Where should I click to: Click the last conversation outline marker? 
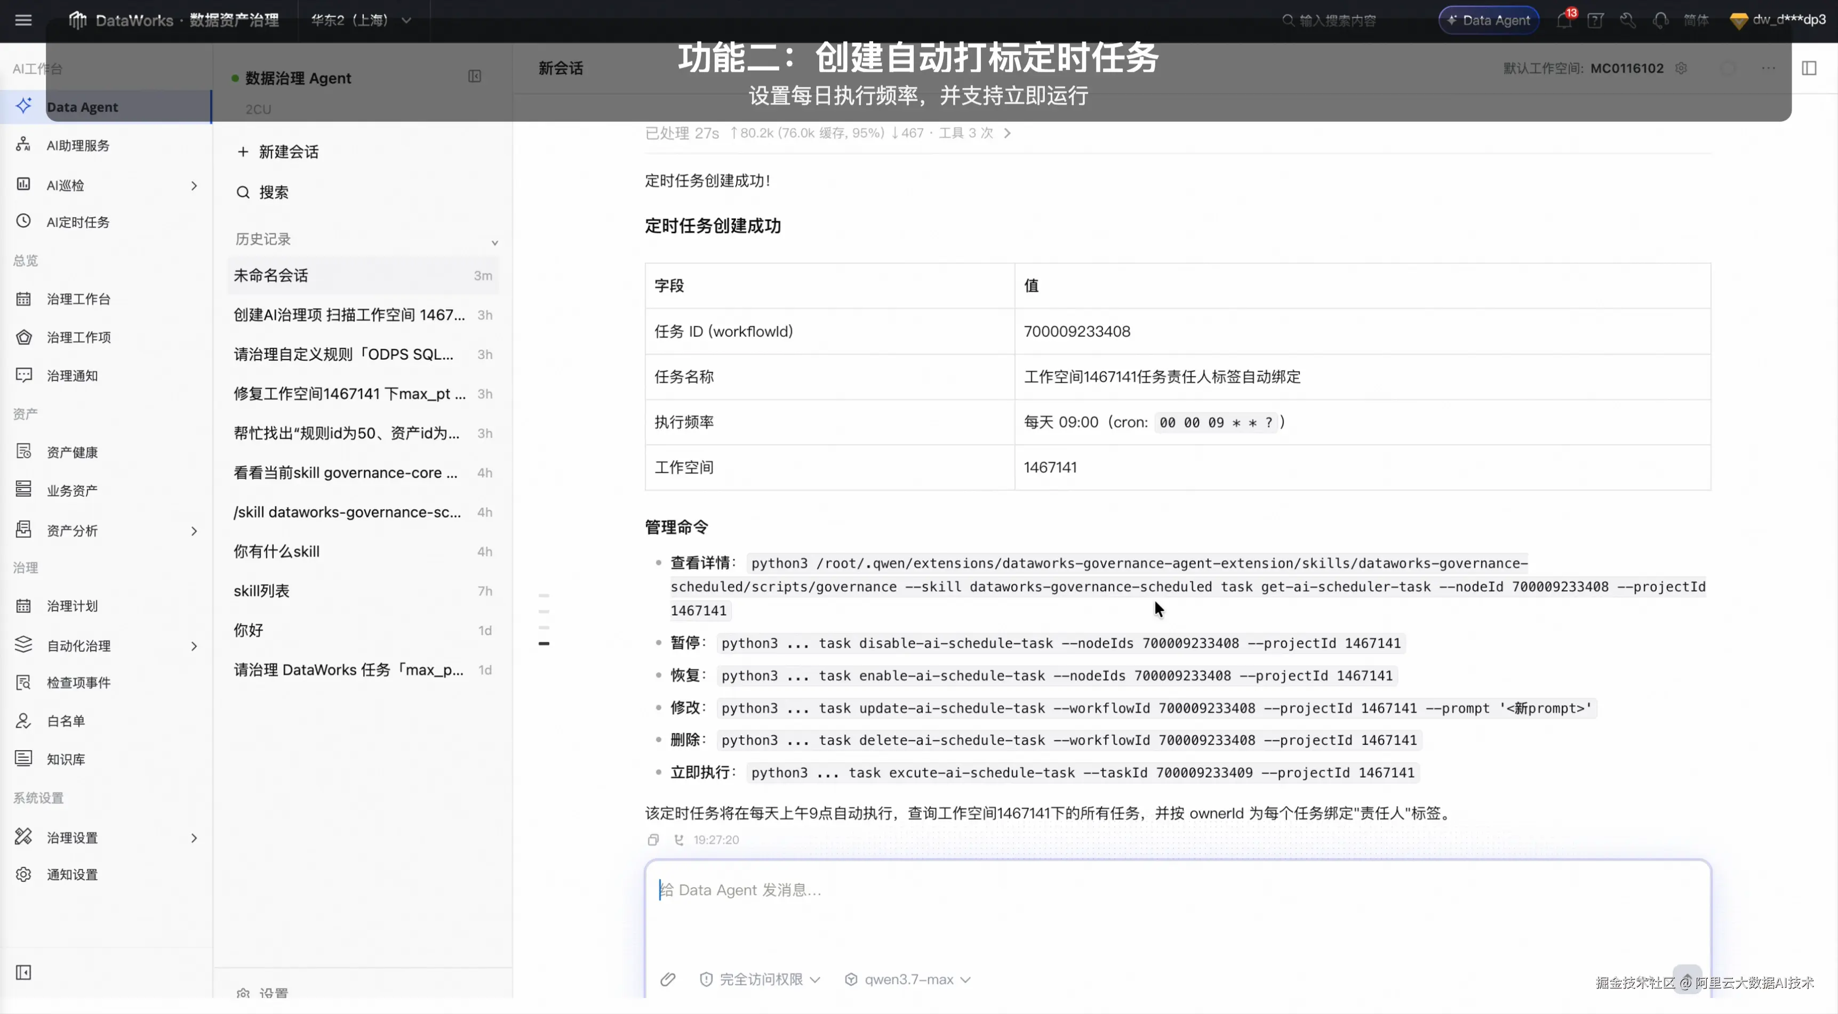[544, 644]
